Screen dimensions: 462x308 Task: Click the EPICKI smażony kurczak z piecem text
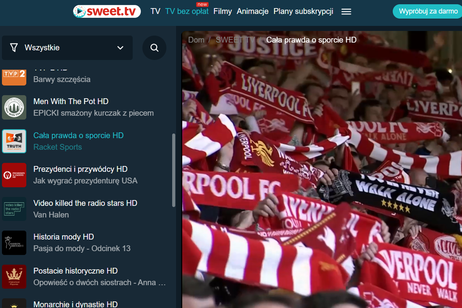coord(94,113)
